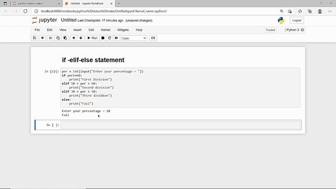This screenshot has height=189, width=336.
Task: Move the selected cell up
Action: tap(73, 38)
